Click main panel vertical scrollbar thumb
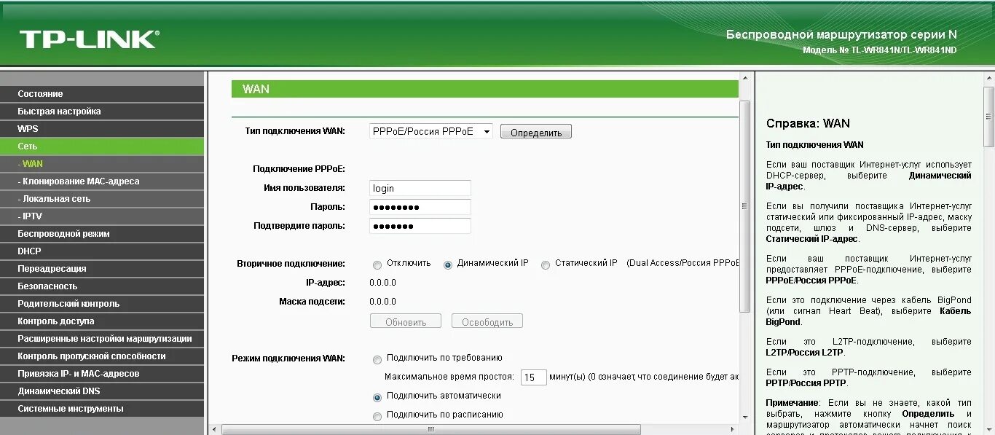 point(744,207)
